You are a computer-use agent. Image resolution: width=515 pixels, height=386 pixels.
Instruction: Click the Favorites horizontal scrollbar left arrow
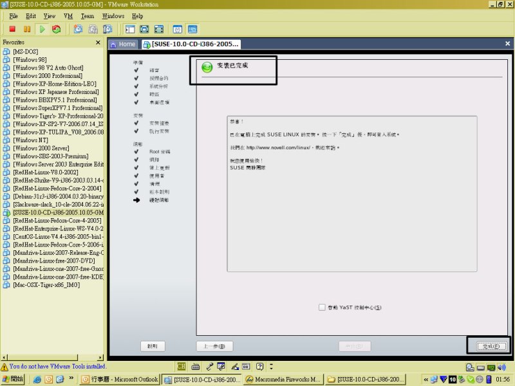coord(4,358)
